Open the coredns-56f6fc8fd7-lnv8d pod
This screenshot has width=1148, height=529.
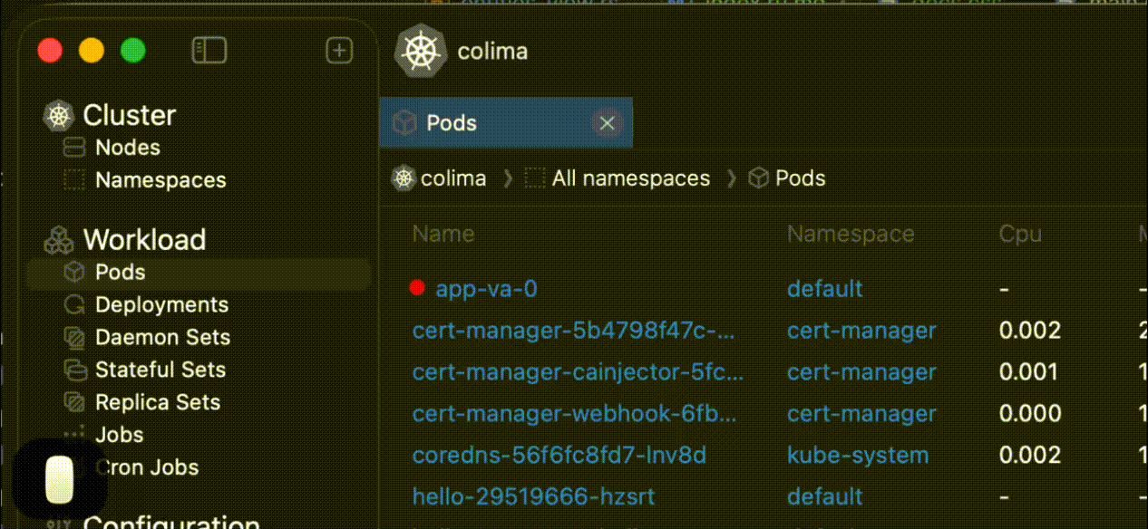pyautogui.click(x=559, y=456)
